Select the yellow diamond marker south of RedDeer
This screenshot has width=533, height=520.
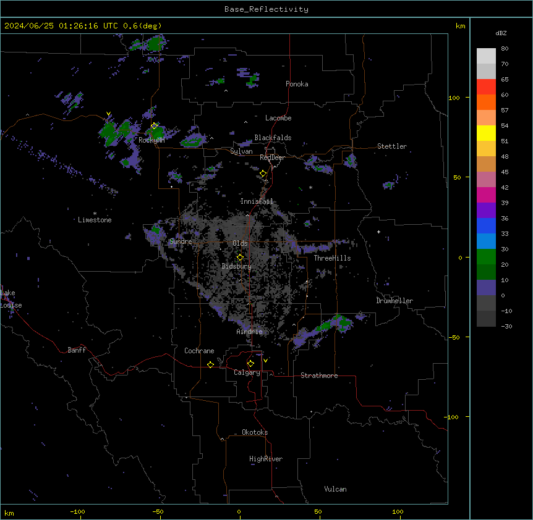pos(263,174)
